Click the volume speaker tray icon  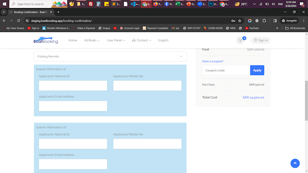pyautogui.click(x=273, y=4)
